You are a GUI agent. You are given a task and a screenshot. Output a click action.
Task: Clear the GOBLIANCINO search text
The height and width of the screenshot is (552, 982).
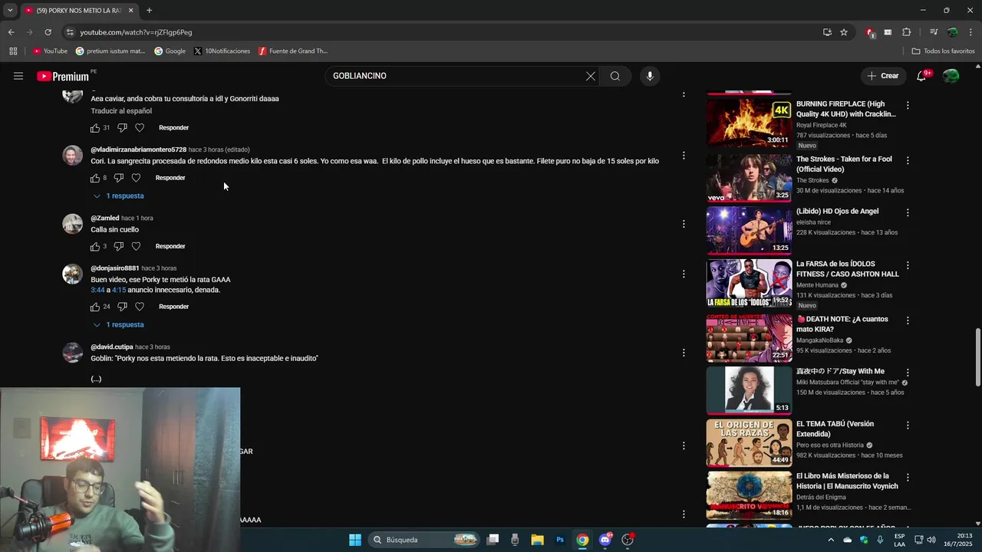[591, 76]
